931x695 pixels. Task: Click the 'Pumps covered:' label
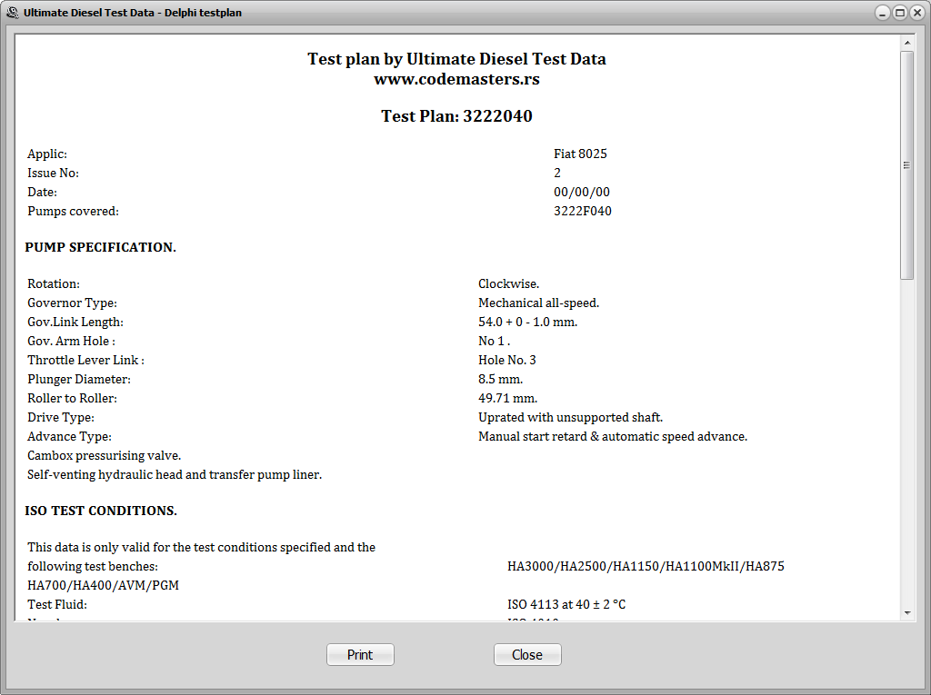(73, 211)
